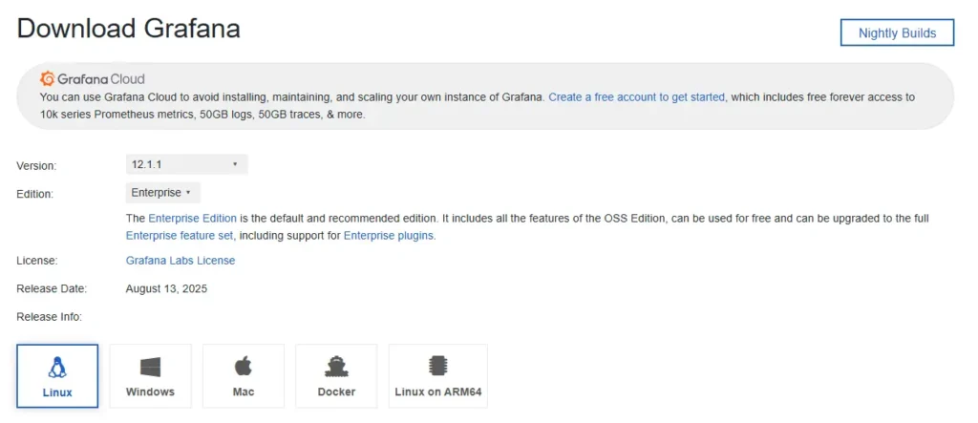Pick the 'Linux on ARM64' tab label
This screenshot has width=978, height=423.
point(438,392)
